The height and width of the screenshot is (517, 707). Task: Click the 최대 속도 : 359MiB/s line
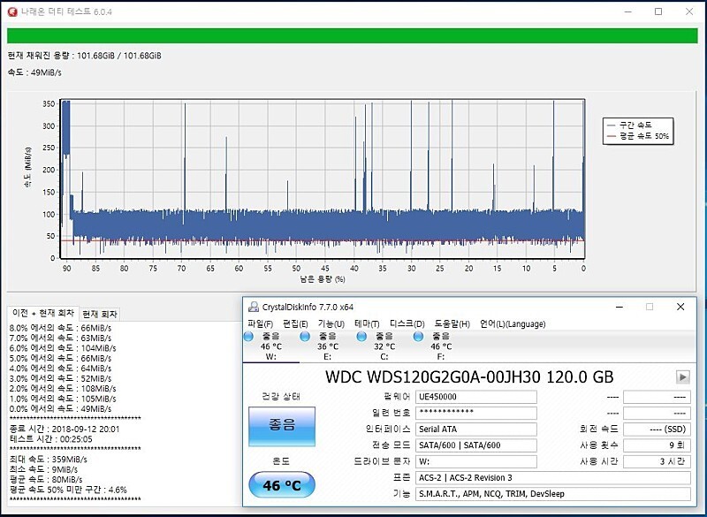point(49,460)
